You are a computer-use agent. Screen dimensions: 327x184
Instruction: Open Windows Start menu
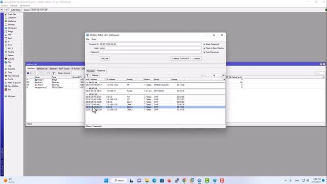click(106, 180)
